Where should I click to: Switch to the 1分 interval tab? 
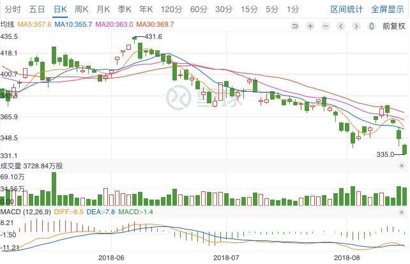[292, 10]
